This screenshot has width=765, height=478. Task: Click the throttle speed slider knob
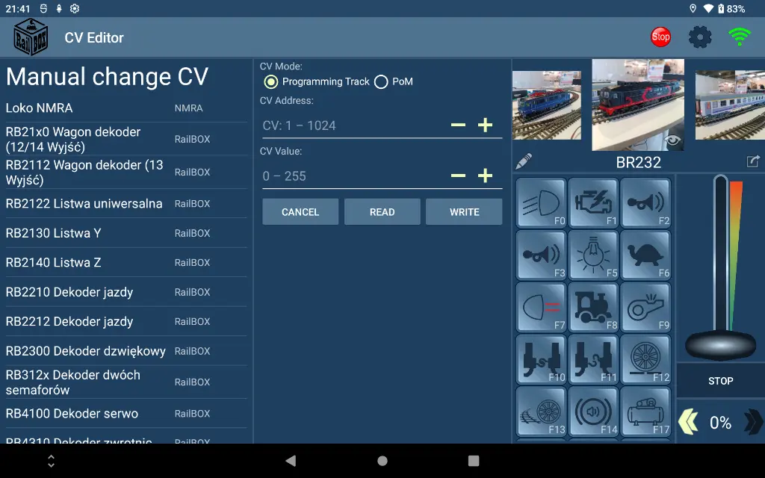[x=720, y=344]
